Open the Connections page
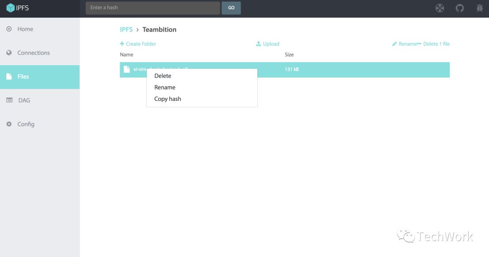Screen dimensions: 489x257 point(40,53)
